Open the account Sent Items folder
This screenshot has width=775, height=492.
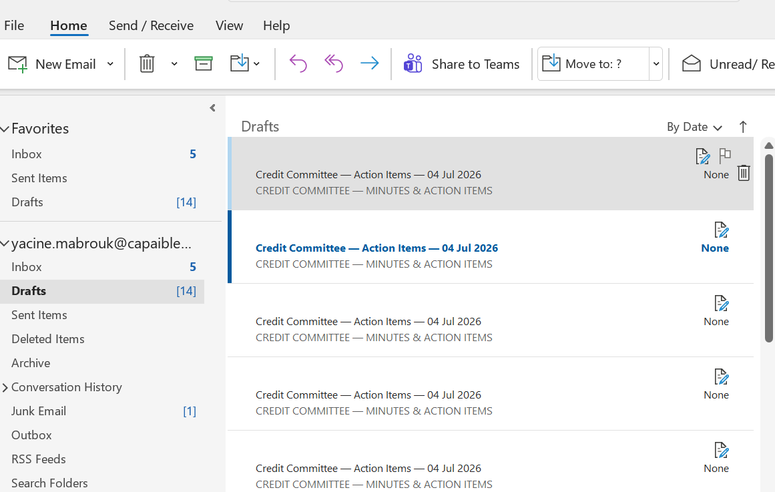point(102,315)
